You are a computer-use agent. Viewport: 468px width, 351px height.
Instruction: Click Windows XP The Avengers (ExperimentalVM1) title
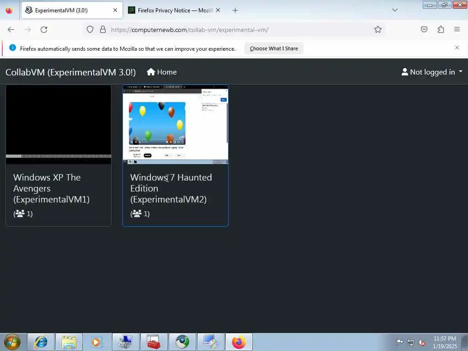pyautogui.click(x=51, y=188)
